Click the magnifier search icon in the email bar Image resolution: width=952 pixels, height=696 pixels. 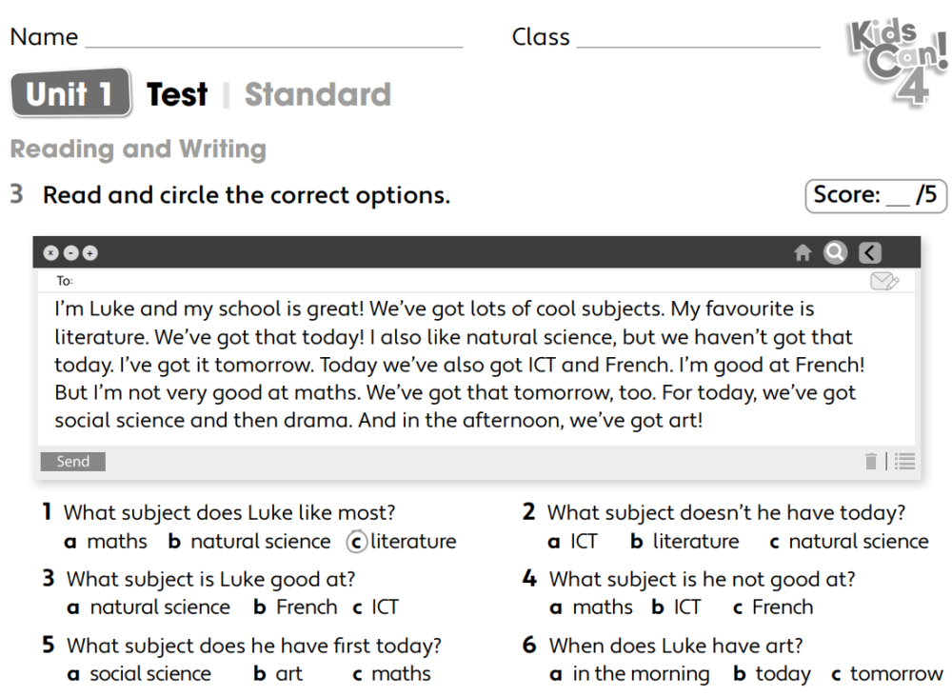coord(835,252)
